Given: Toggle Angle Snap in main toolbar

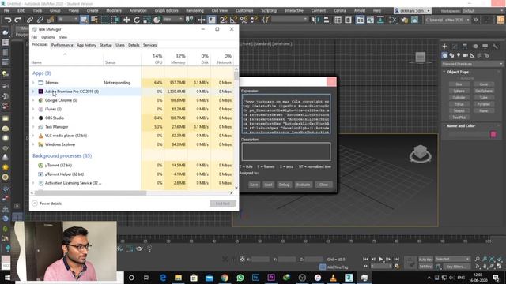Looking at the screenshot, I should tap(233, 20).
